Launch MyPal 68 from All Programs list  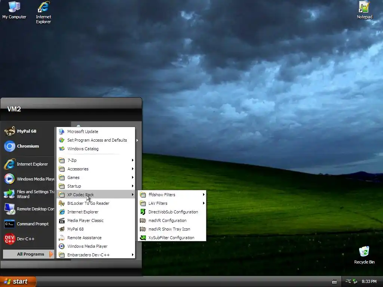click(x=96, y=229)
